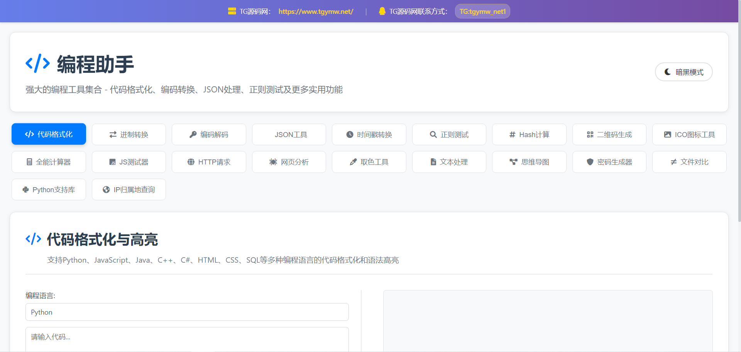Click the 请输入代码 code input area

point(187,339)
